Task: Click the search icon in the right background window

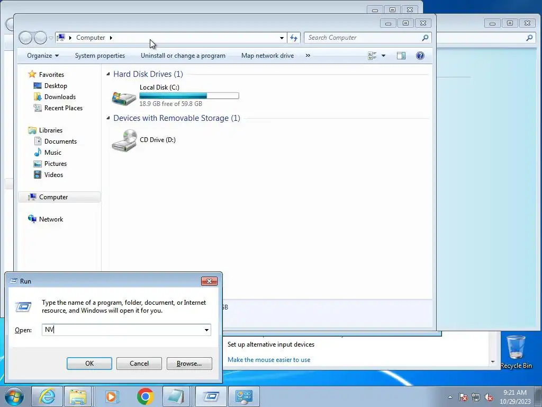Action: [x=529, y=38]
